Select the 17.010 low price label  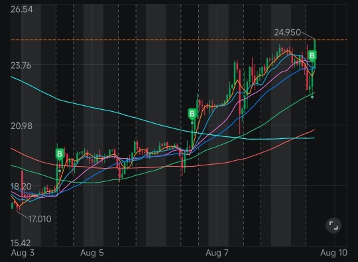point(40,219)
